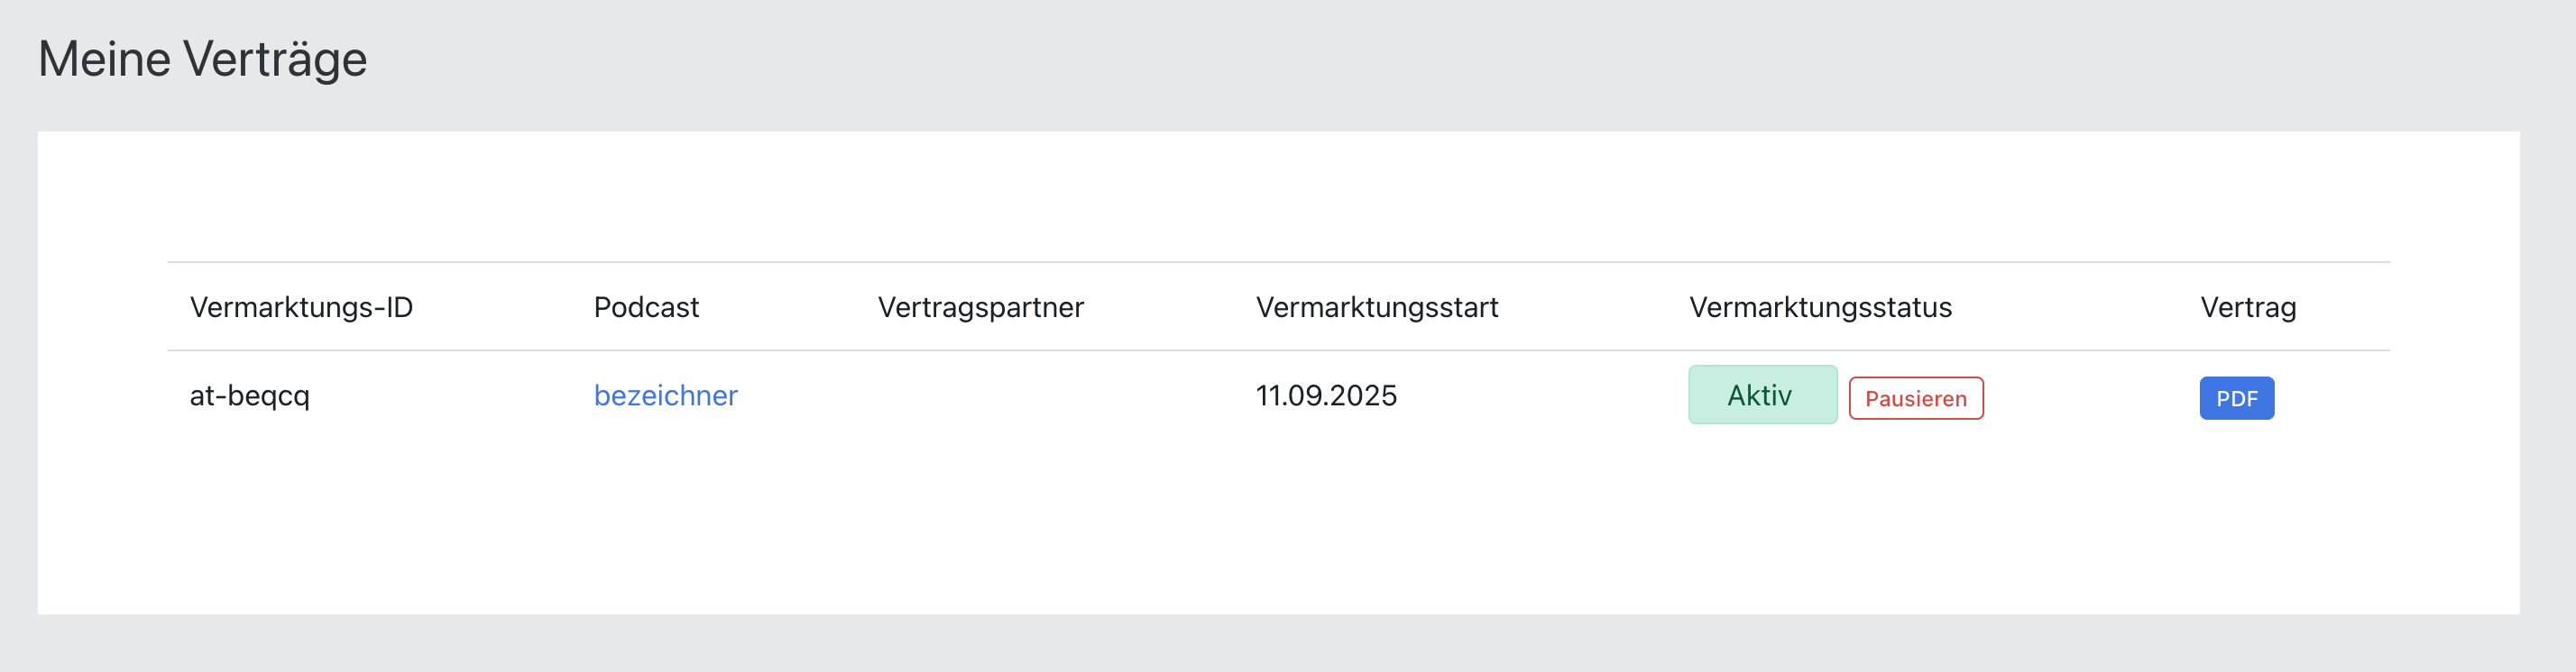Screen dimensions: 2576x672
Task: Click the Vermarktungsstatus column header
Action: [1820, 306]
